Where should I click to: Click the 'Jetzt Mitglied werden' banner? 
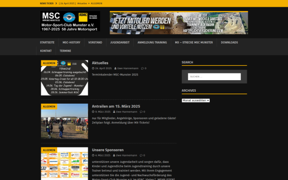click(179, 23)
